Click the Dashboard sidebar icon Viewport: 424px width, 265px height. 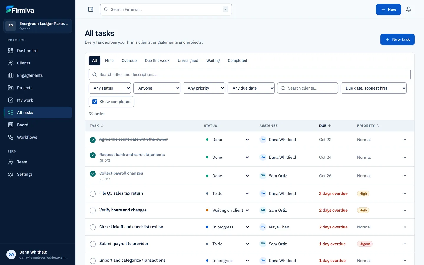[11, 51]
